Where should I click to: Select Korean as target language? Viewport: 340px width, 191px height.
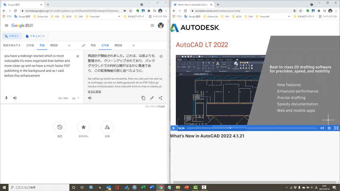click(x=119, y=45)
